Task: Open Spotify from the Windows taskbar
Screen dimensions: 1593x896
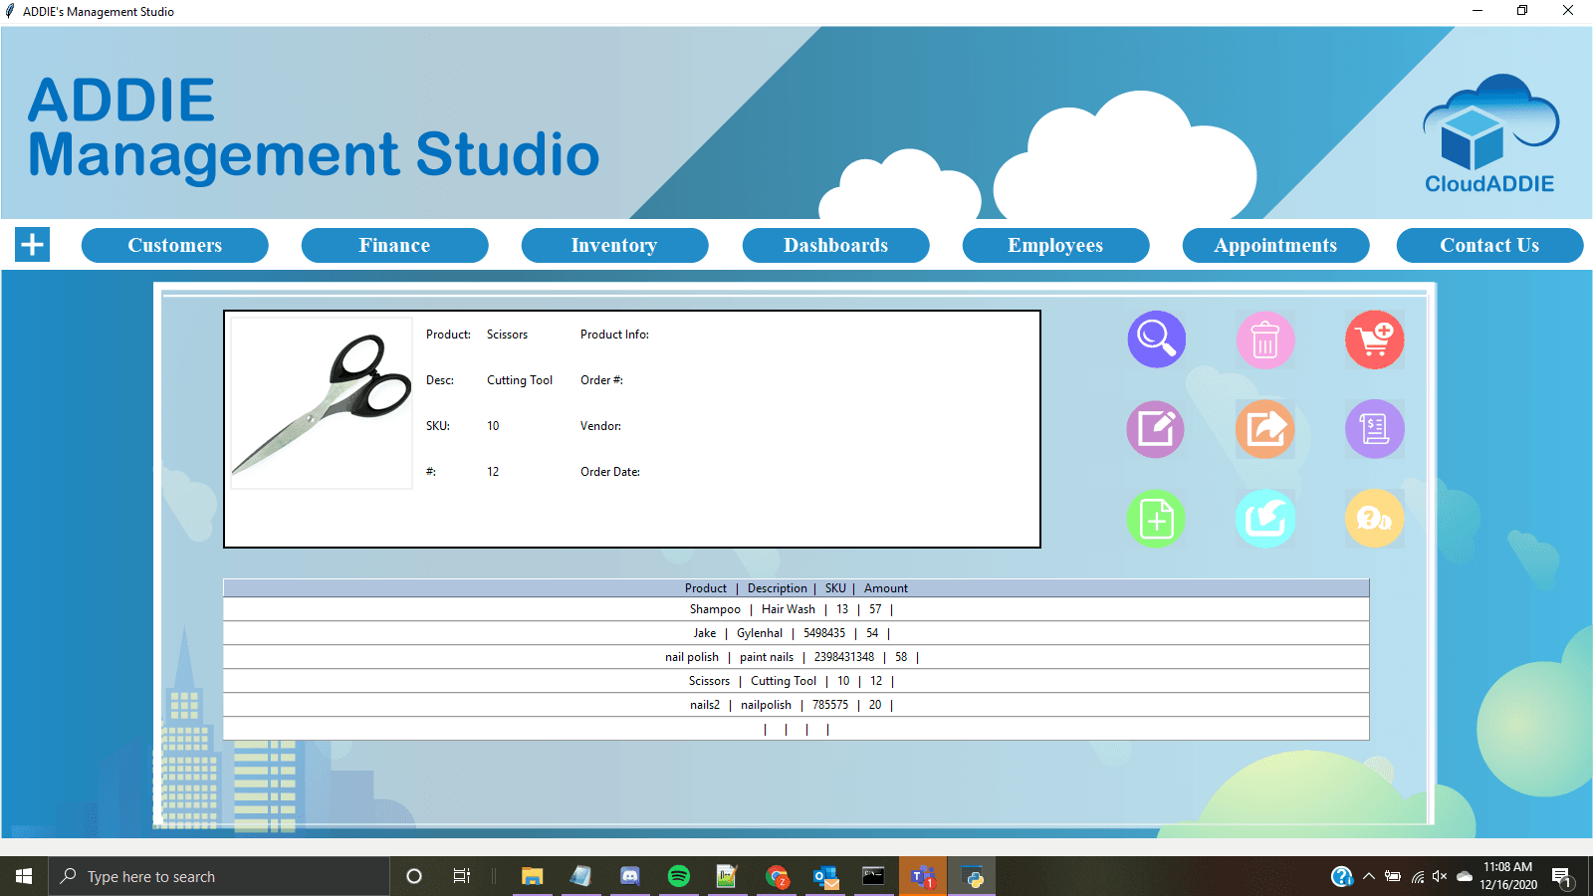Action: [x=679, y=876]
